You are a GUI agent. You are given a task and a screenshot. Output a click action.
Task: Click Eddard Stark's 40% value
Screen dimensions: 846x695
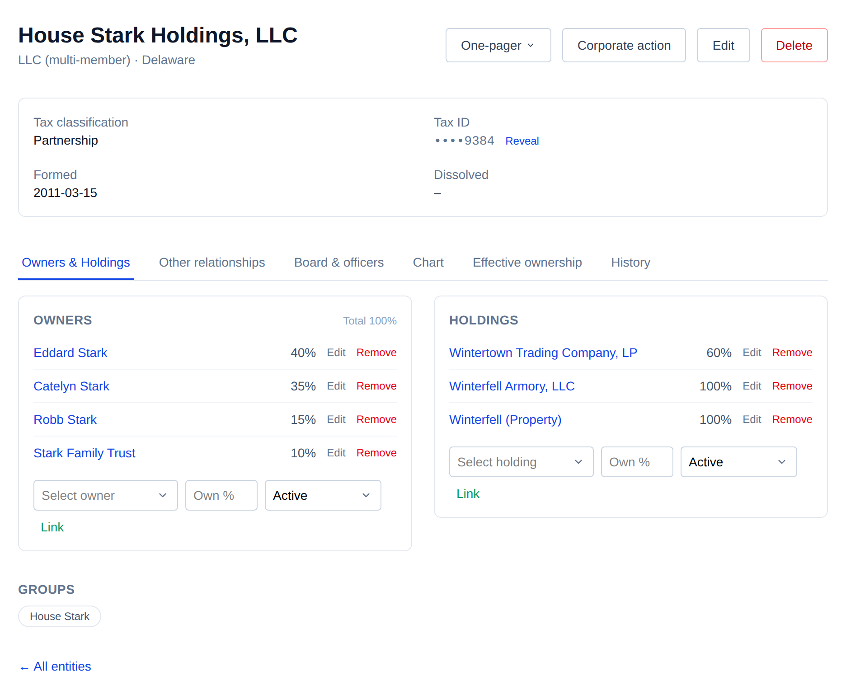[303, 352]
